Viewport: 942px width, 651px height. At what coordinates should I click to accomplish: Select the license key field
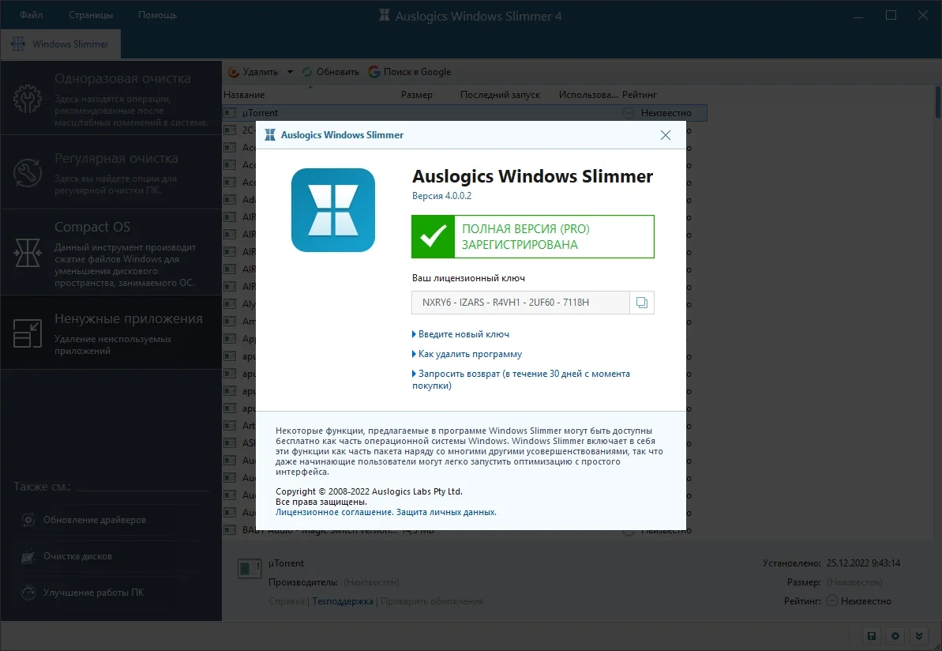point(520,303)
